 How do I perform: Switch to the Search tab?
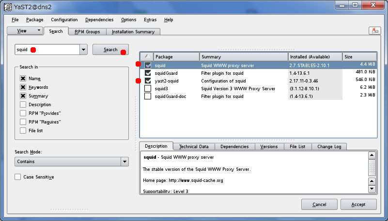coord(56,31)
